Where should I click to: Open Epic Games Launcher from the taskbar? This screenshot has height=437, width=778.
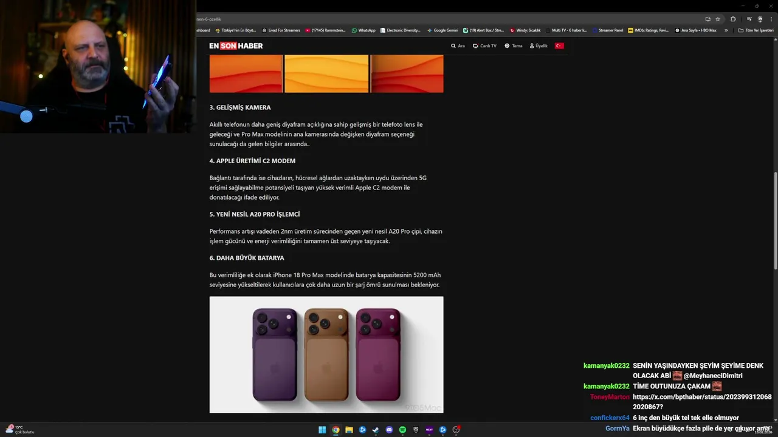(416, 430)
